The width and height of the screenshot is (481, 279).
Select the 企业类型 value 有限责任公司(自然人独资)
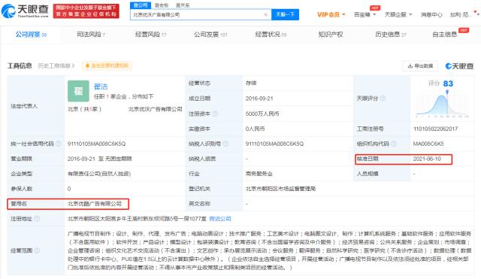click(x=99, y=174)
